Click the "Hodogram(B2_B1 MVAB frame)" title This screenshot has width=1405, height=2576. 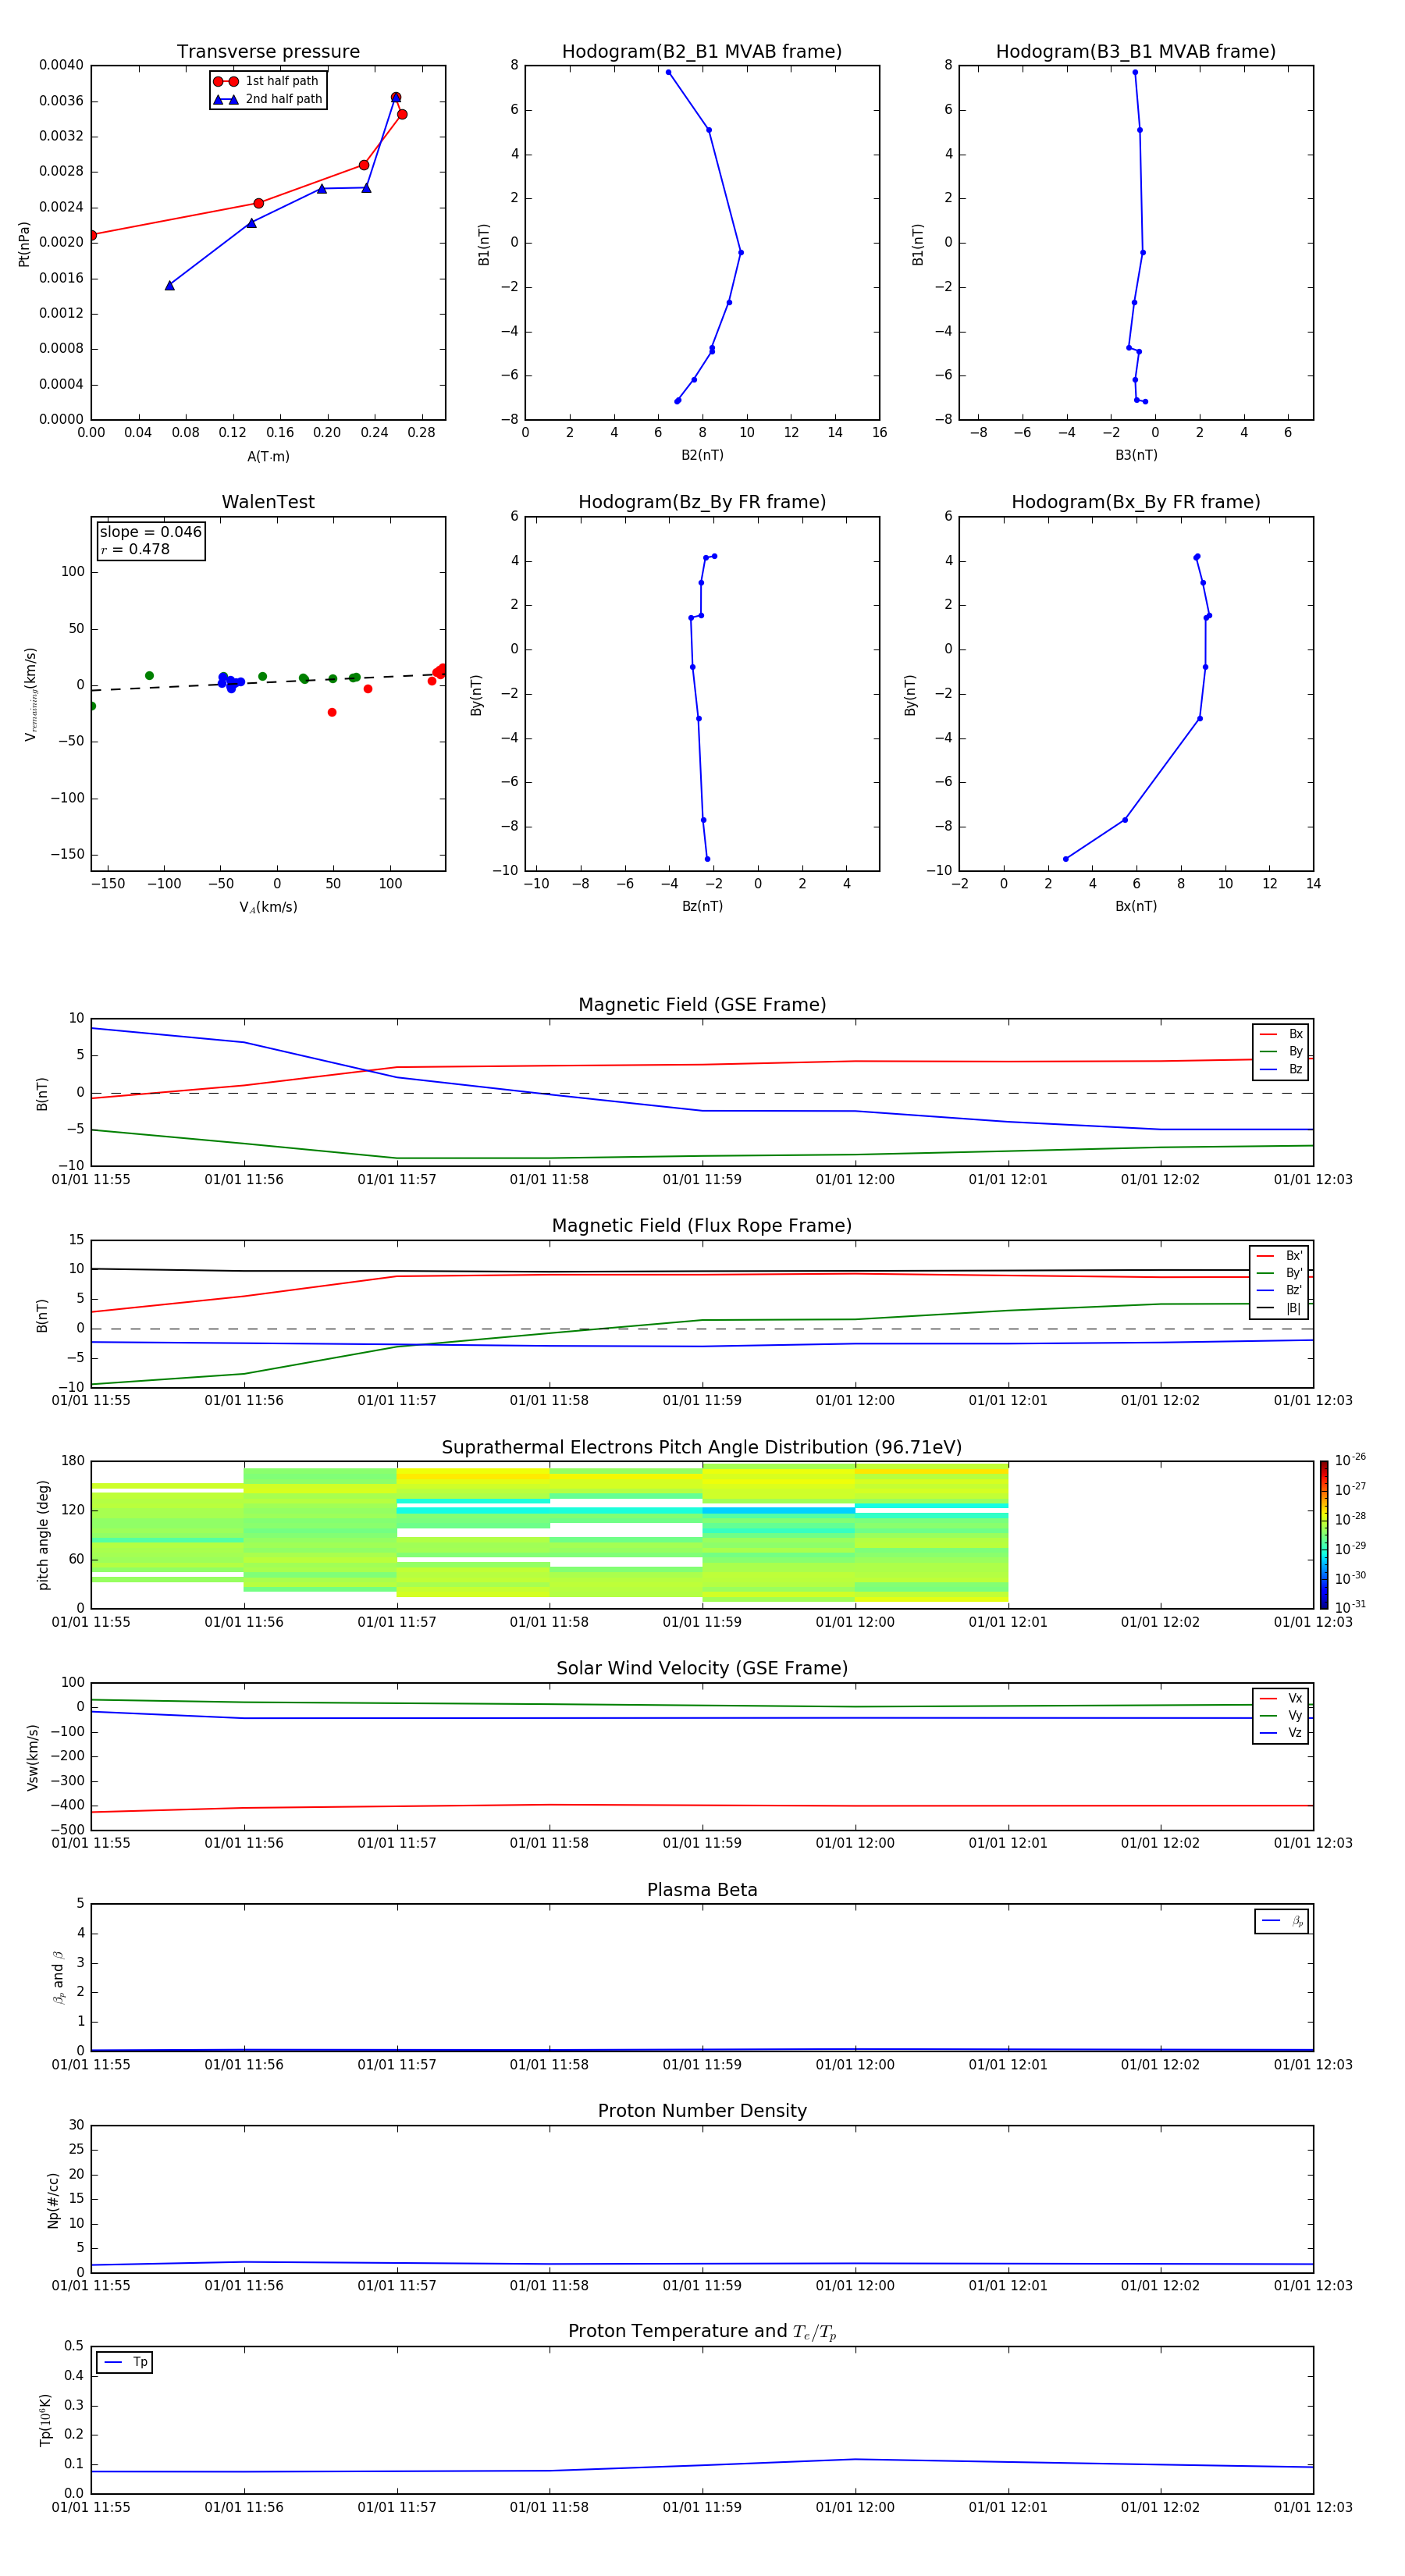pyautogui.click(x=702, y=52)
